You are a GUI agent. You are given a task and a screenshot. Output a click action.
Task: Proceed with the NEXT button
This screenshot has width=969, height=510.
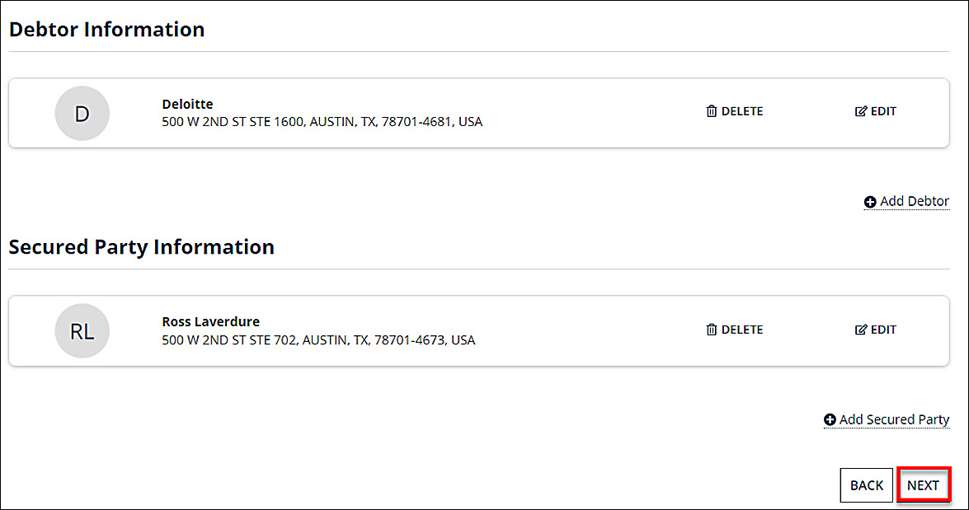[x=923, y=485]
